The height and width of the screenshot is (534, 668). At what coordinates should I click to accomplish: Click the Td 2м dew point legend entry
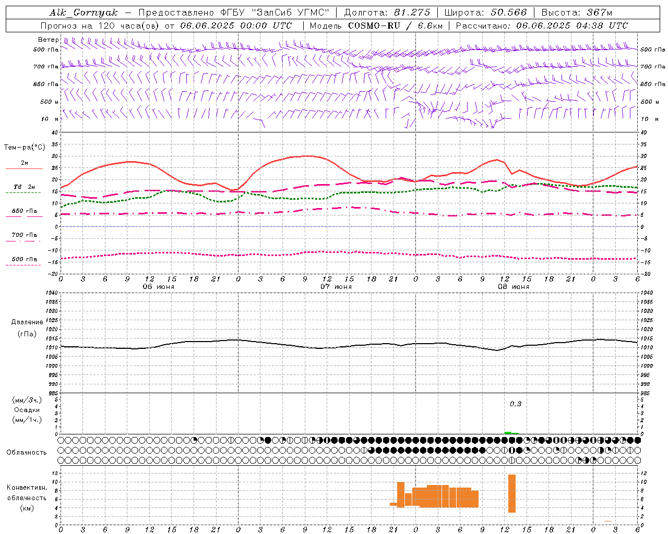pos(25,187)
